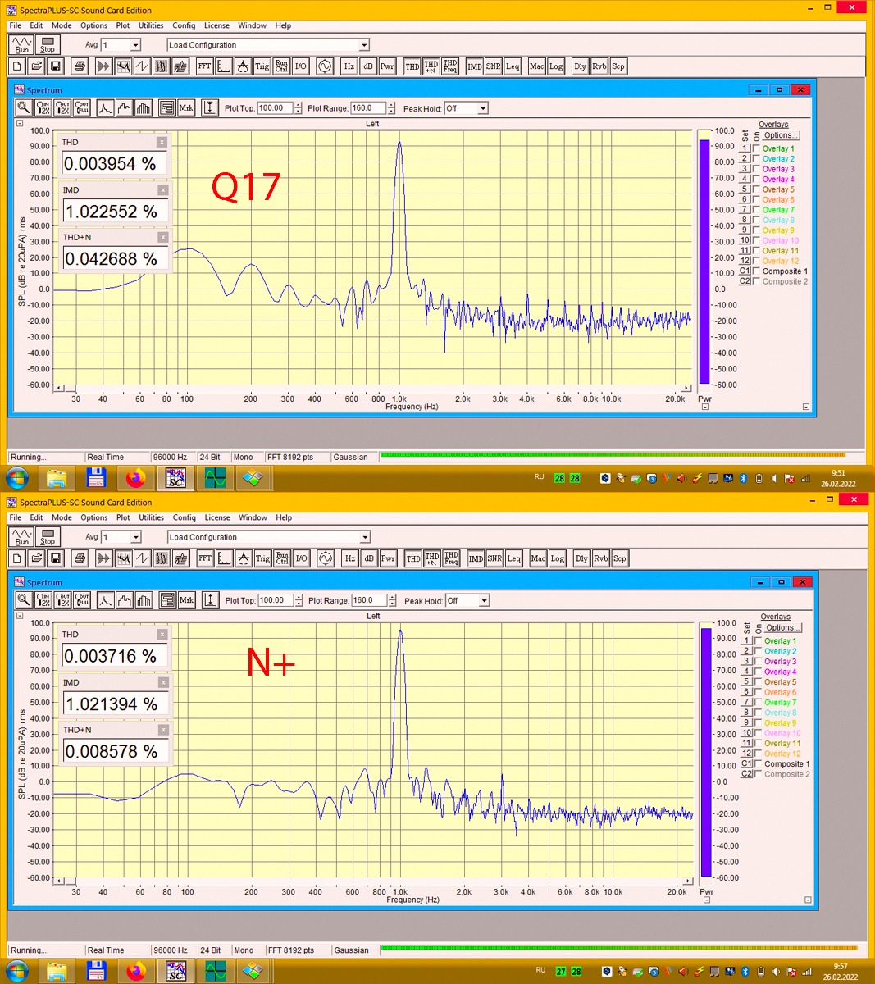This screenshot has height=984, width=875.
Task: Click Pwr utility button in the N+ window
Action: (388, 558)
